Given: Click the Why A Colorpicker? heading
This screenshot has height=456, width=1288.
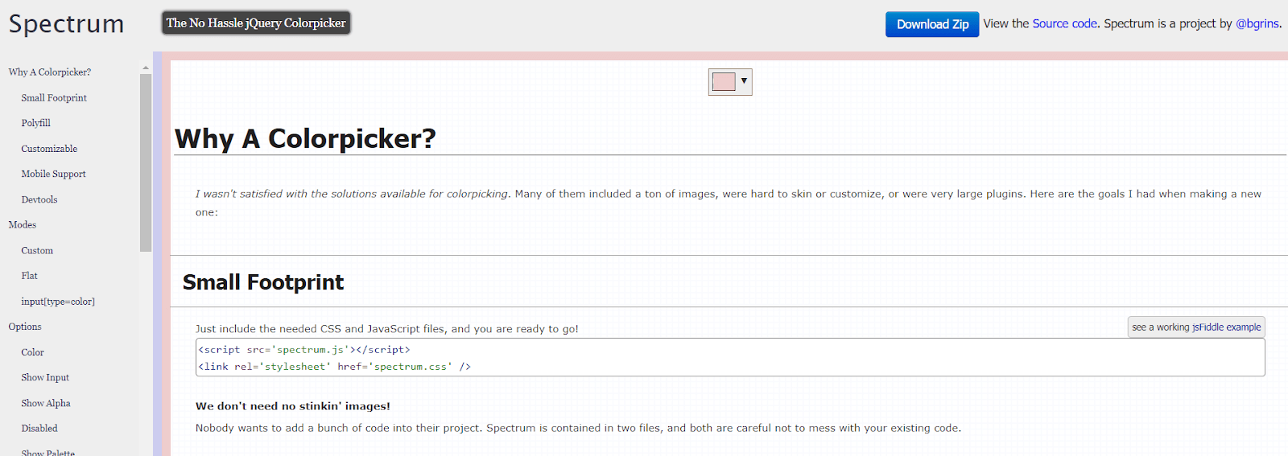Looking at the screenshot, I should click(306, 138).
